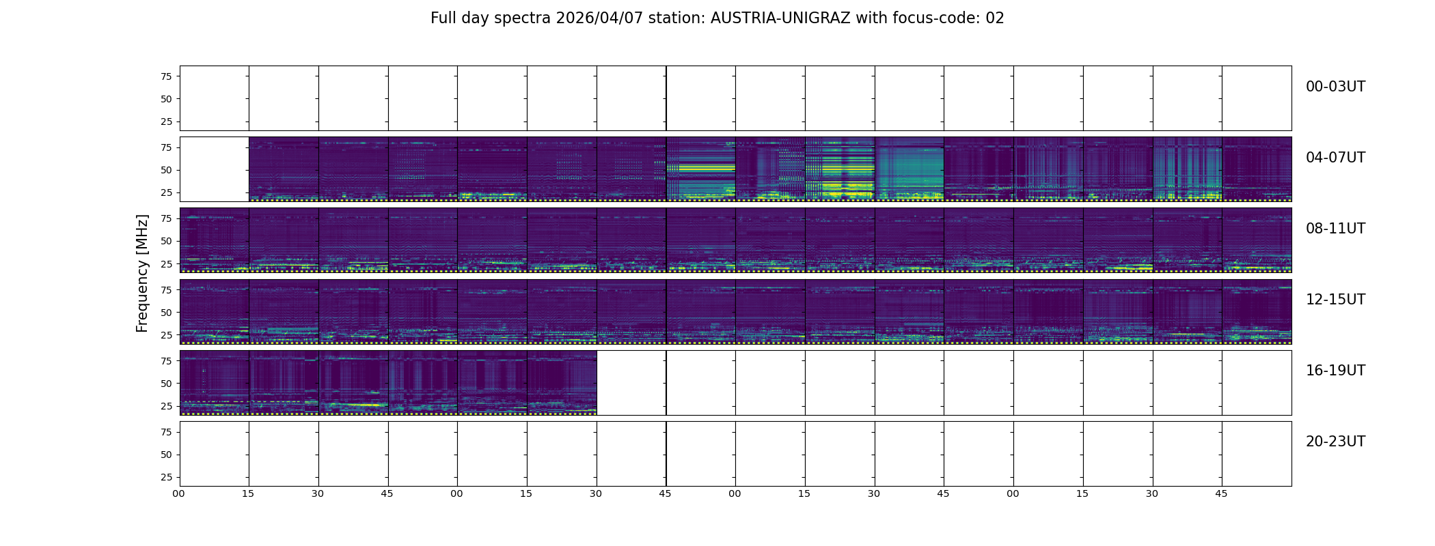This screenshot has height=546, width=1435.
Task: Open the 11:45 UT spectrogram panel
Action: pos(1257,240)
